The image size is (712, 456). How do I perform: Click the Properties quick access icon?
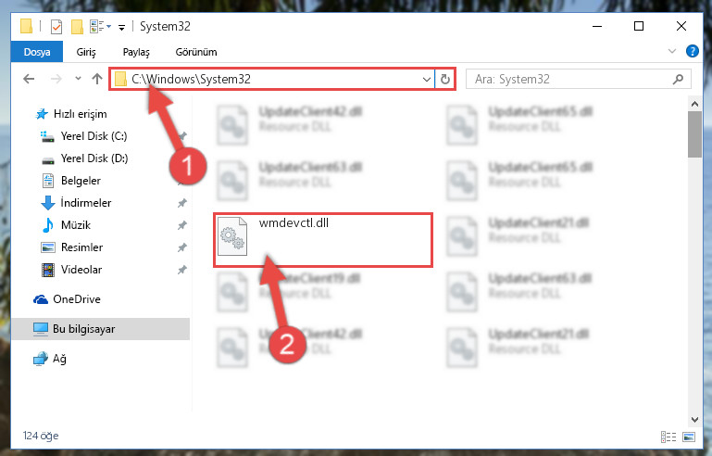pyautogui.click(x=56, y=27)
